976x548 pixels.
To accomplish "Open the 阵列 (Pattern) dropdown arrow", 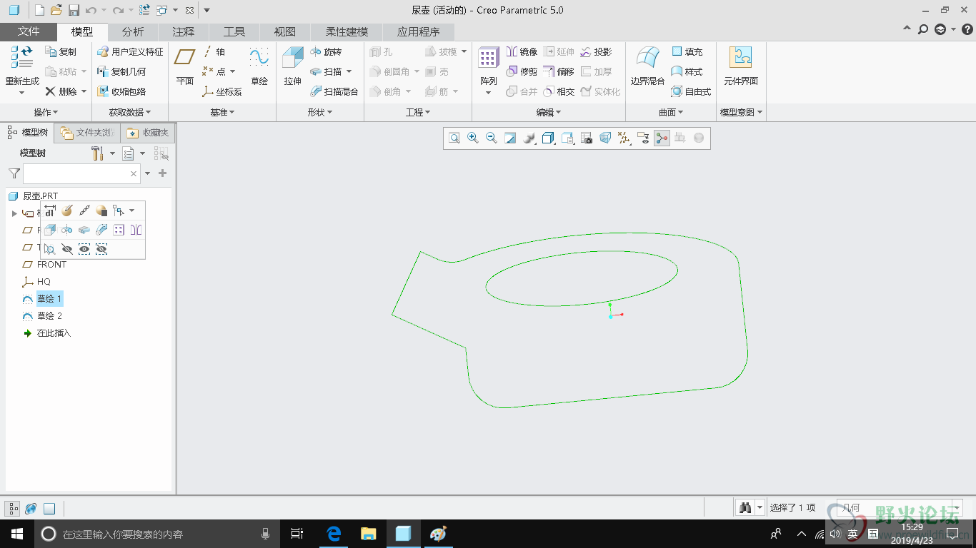I will click(x=489, y=93).
